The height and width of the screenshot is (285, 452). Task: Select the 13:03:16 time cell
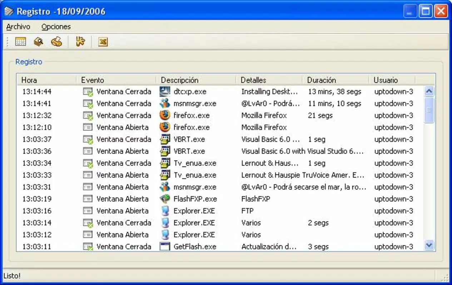coord(37,211)
